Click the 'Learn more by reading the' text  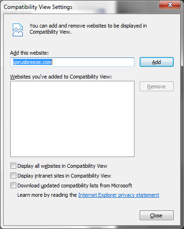(x=47, y=195)
